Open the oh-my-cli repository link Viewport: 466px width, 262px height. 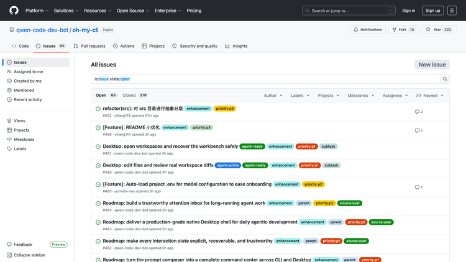85,30
